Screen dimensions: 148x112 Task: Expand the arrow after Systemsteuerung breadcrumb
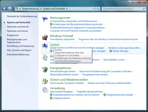pyautogui.click(x=41, y=9)
